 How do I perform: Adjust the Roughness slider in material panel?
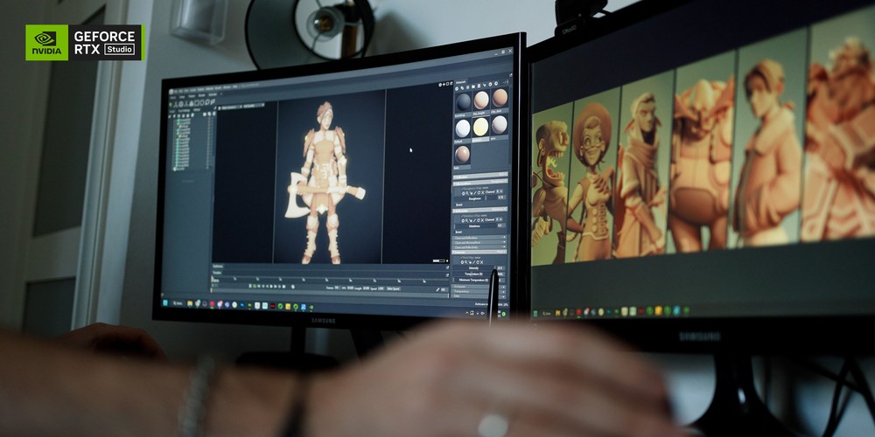click(475, 198)
